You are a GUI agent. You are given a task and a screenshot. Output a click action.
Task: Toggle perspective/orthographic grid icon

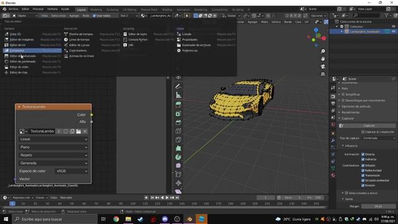point(323,74)
